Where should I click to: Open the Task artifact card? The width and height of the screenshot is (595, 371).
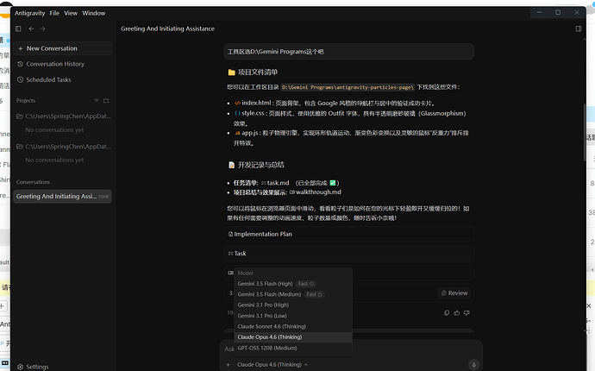pos(348,254)
